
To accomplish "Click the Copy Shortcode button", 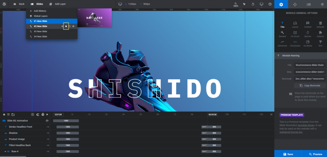I will tap(310, 86).
